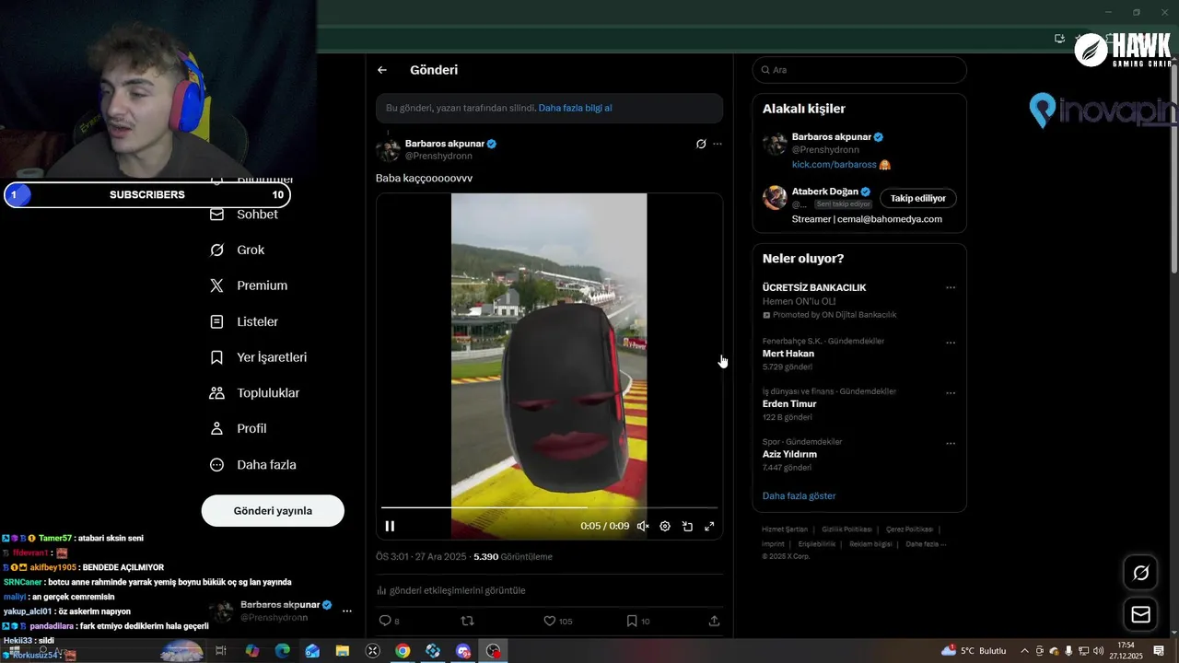The height and width of the screenshot is (663, 1179).
Task: Expand the Daha fazla menu
Action: coord(253,465)
